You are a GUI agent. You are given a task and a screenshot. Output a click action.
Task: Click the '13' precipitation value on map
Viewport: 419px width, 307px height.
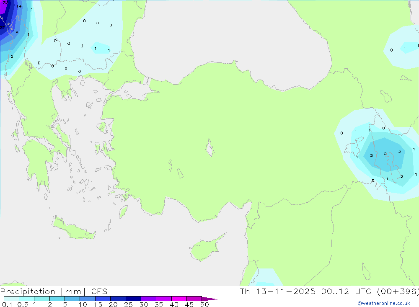[16, 31]
